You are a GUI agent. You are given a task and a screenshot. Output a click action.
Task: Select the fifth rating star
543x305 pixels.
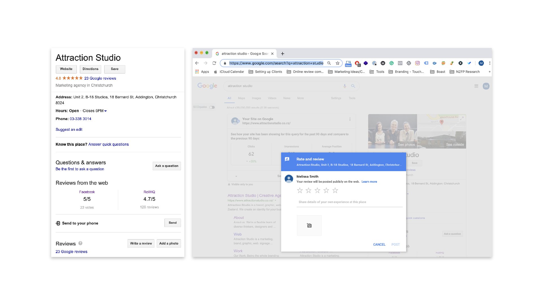click(x=335, y=191)
